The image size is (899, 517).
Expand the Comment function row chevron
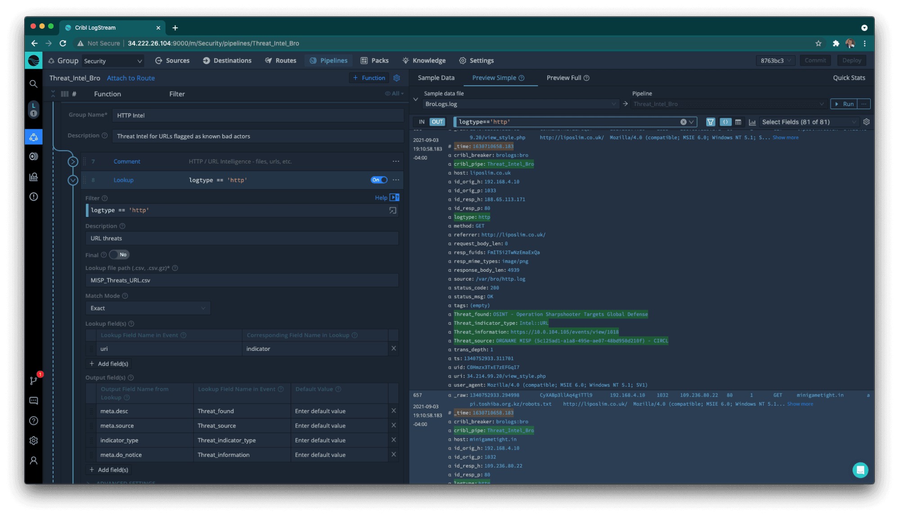(73, 161)
